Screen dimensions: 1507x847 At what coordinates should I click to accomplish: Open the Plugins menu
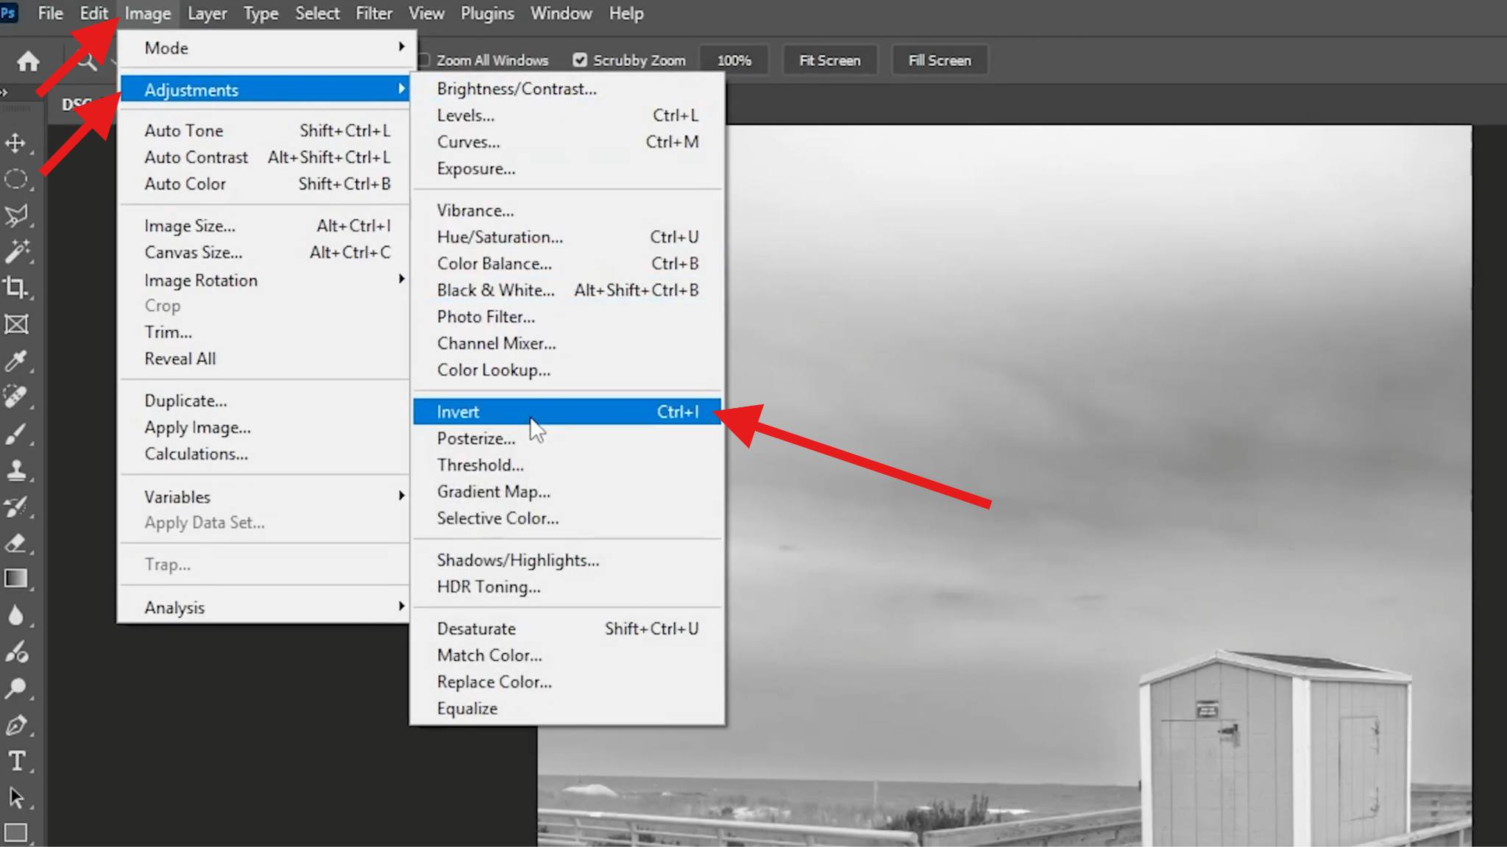488,13
